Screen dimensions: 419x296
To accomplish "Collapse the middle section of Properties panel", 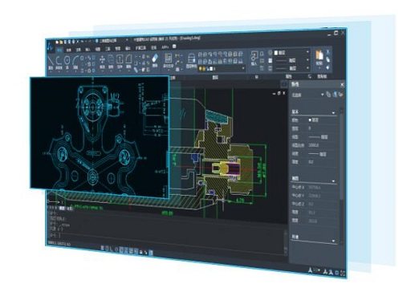I will tap(333, 180).
